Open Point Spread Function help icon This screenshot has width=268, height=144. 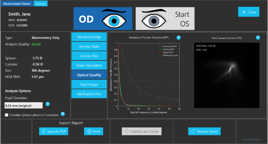pyautogui.click(x=258, y=38)
